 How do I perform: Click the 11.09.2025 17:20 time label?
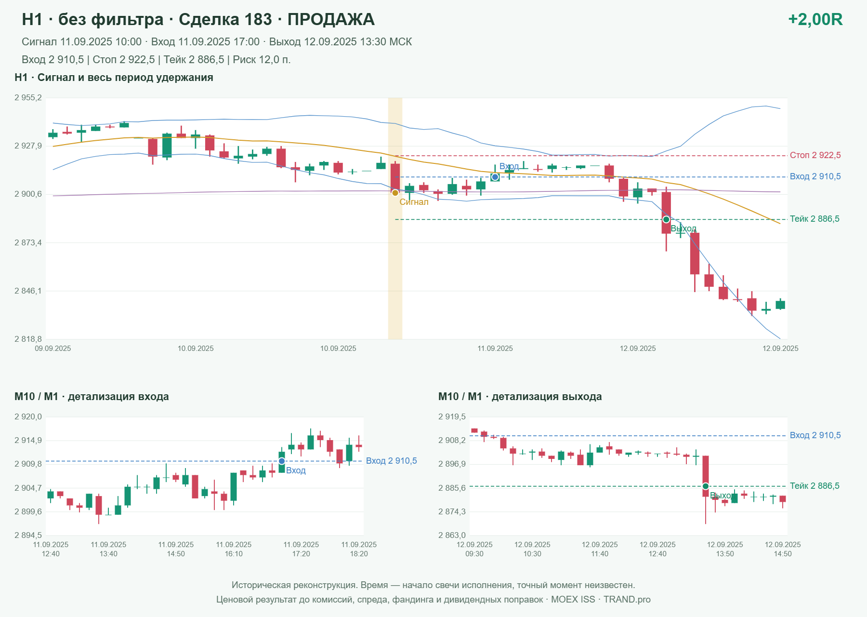(301, 549)
